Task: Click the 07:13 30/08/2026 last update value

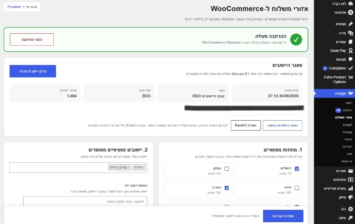Action: (283, 96)
